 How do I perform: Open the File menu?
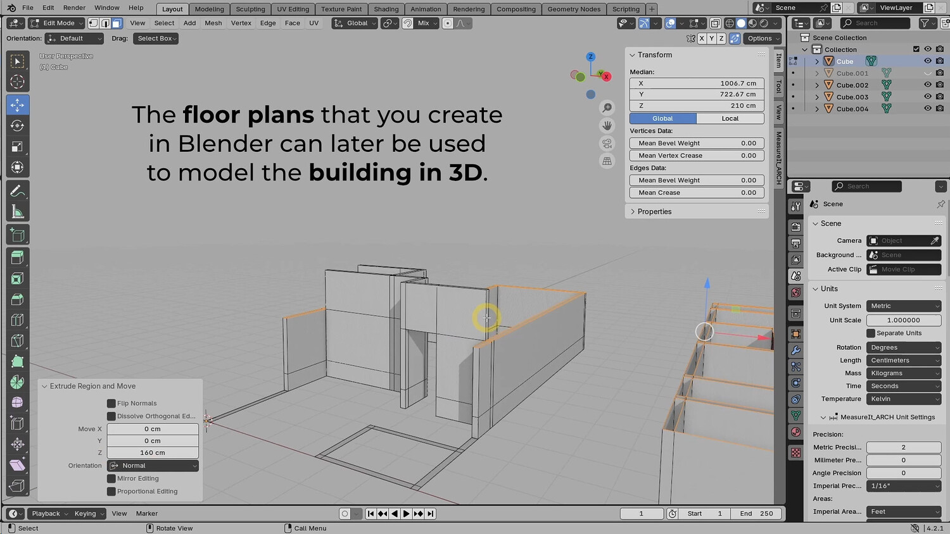pyautogui.click(x=28, y=8)
